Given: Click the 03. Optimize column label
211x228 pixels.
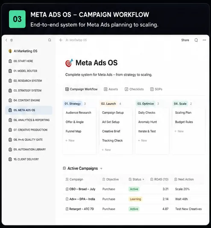Looking at the screenshot, I should [145, 104].
